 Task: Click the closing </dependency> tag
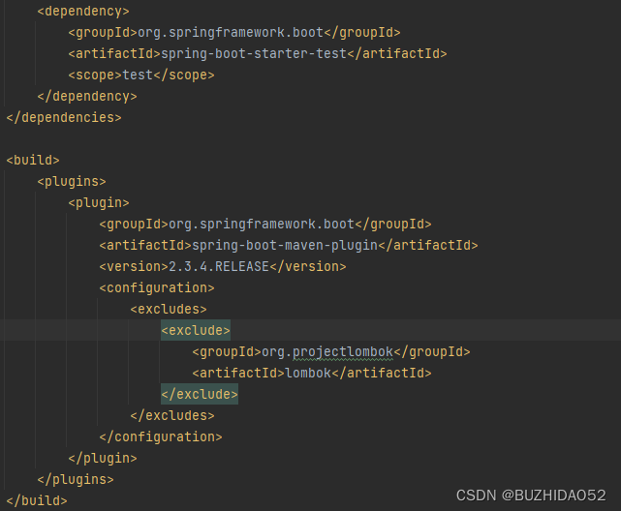point(87,97)
